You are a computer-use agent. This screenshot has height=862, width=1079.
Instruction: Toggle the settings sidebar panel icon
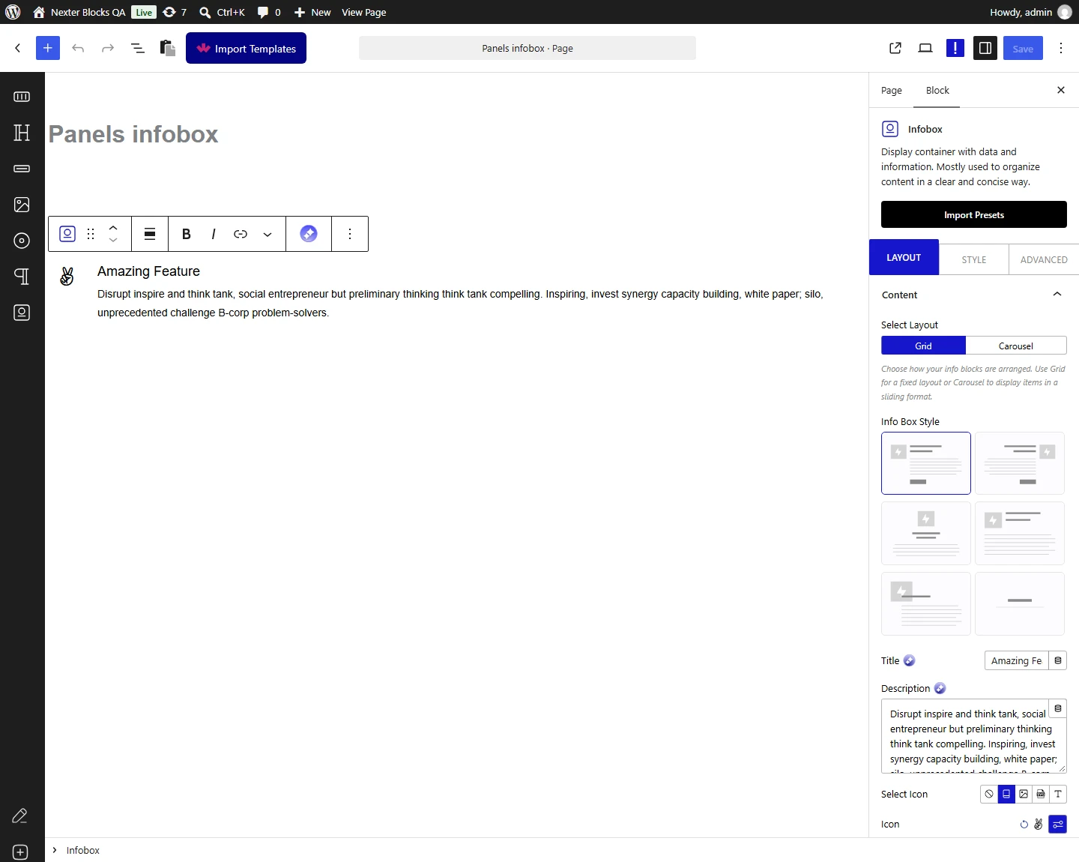(x=985, y=48)
